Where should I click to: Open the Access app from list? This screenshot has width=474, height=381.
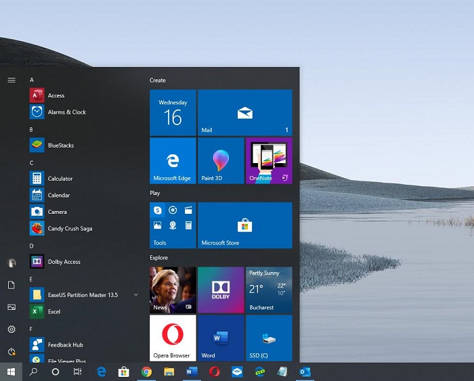(x=56, y=95)
